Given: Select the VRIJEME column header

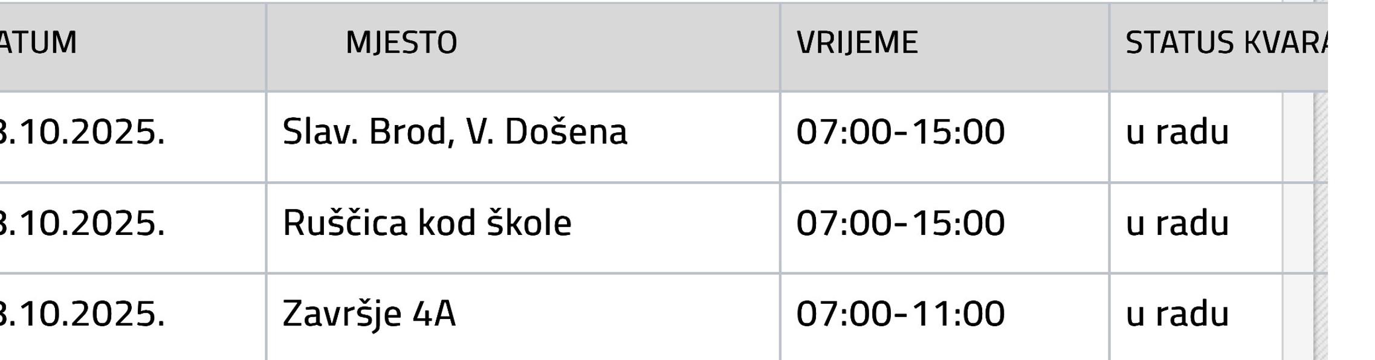Looking at the screenshot, I should [x=857, y=43].
